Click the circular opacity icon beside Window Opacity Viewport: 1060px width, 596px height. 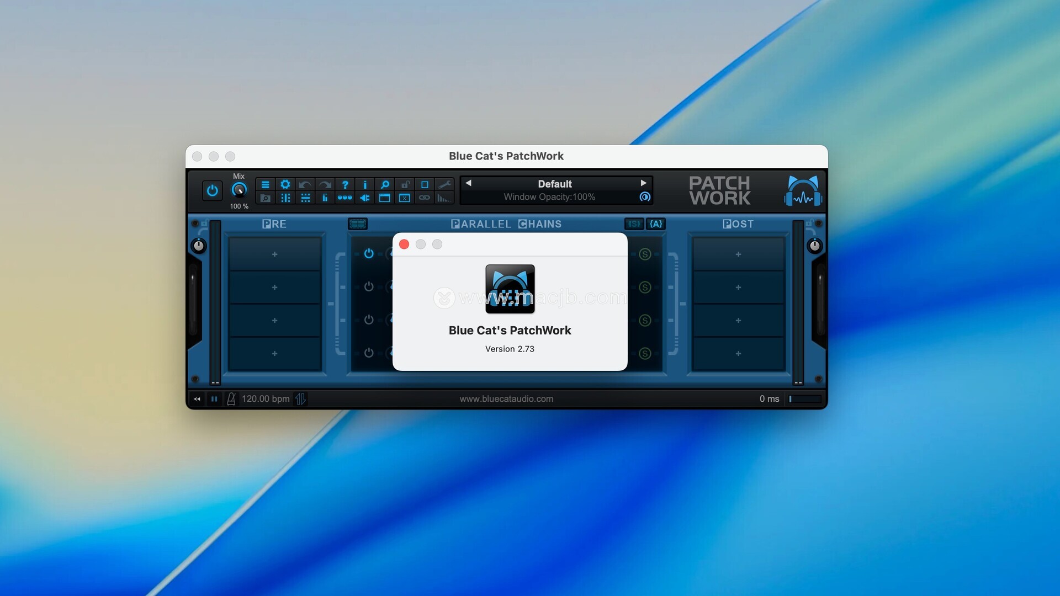(x=645, y=197)
